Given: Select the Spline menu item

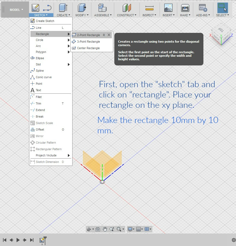Looking at the screenshot, I should click(x=40, y=71).
